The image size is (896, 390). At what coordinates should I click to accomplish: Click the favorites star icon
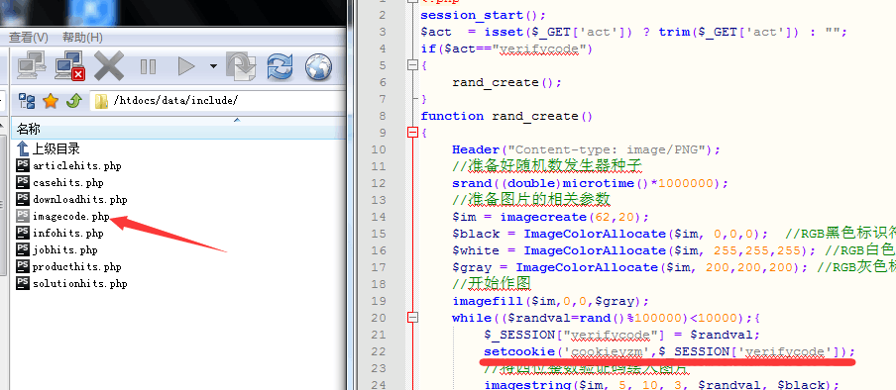click(x=51, y=101)
